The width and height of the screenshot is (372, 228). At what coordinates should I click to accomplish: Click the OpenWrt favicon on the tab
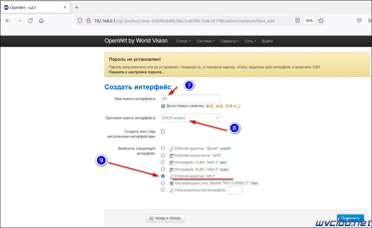[x=6, y=7]
